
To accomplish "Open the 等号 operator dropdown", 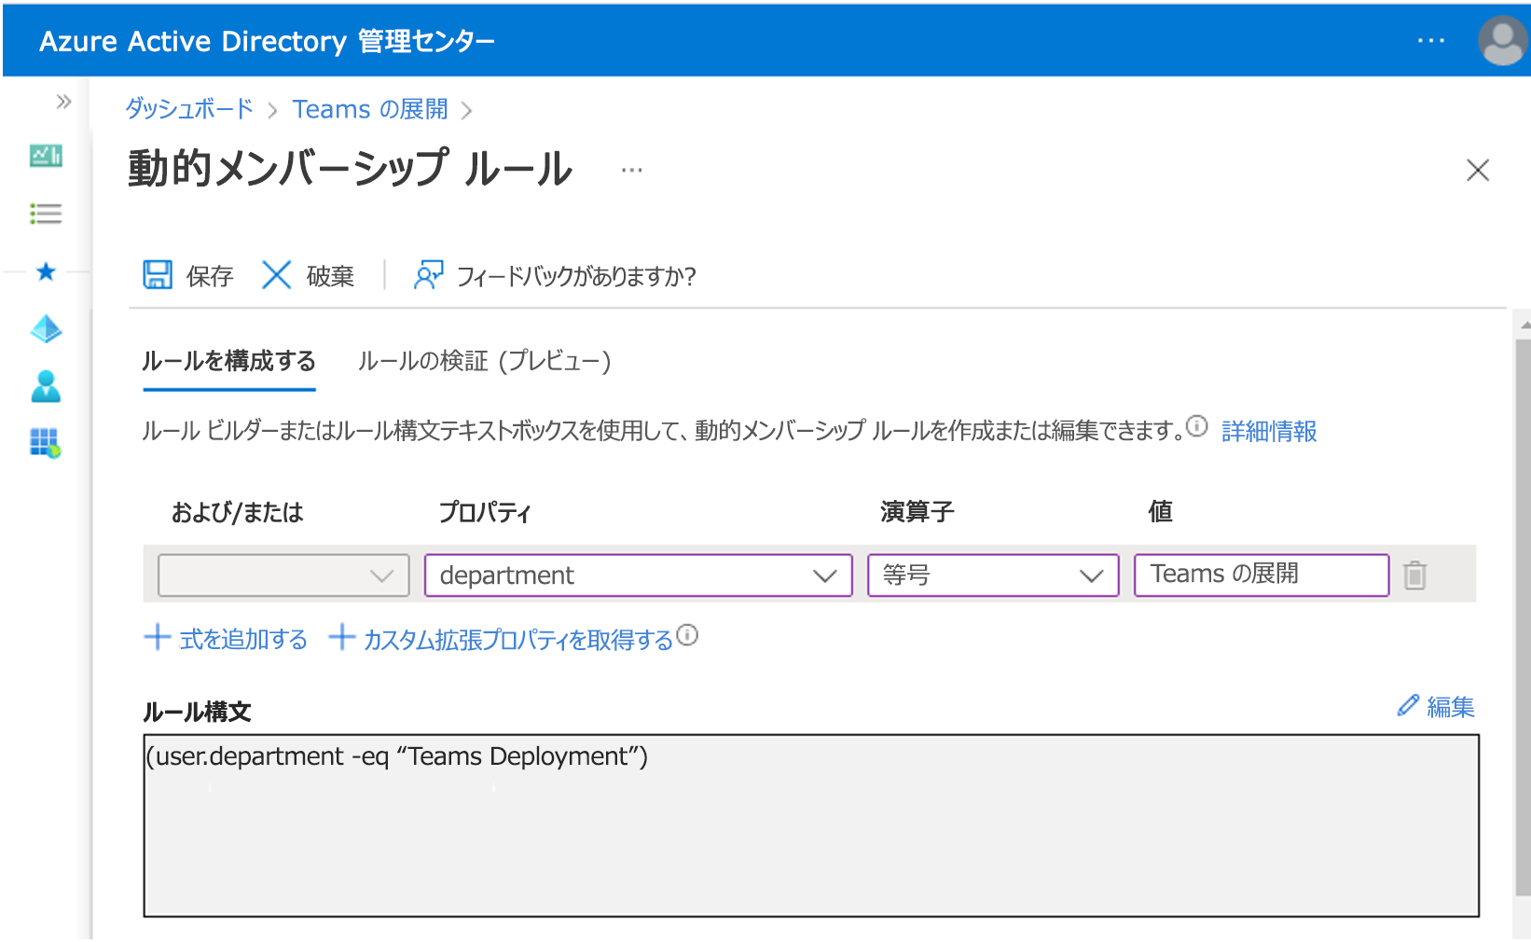I will 993,575.
